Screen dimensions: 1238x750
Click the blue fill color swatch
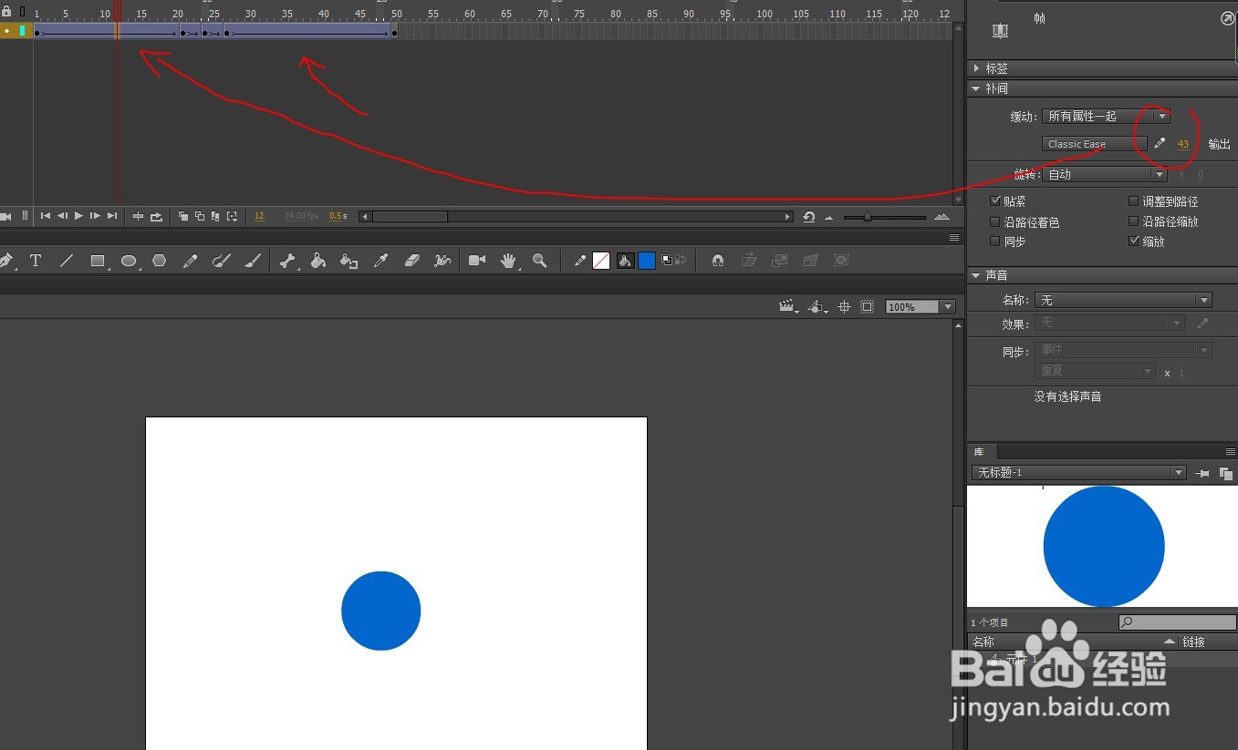pos(647,261)
